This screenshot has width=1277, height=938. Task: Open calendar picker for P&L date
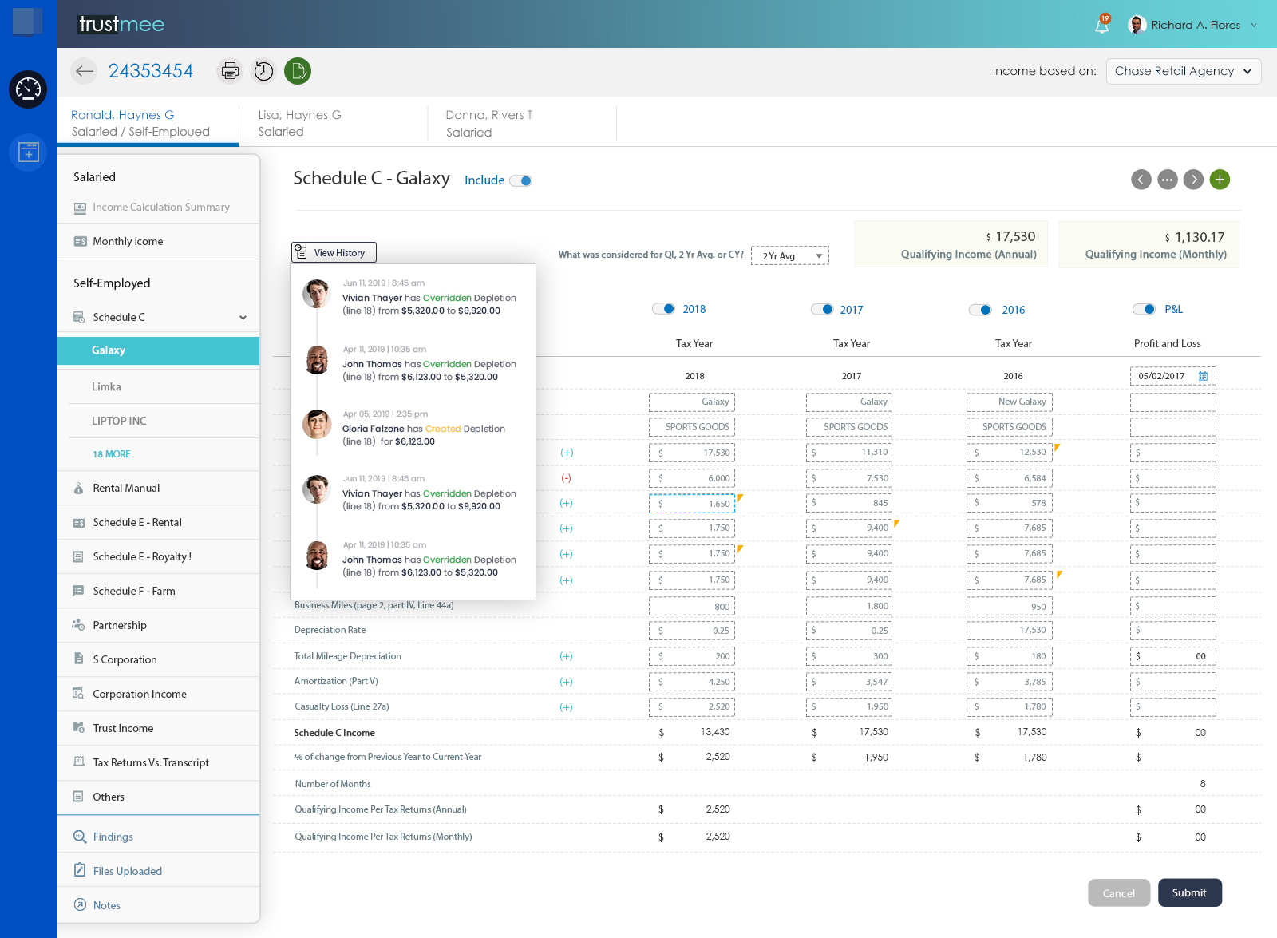click(1203, 376)
